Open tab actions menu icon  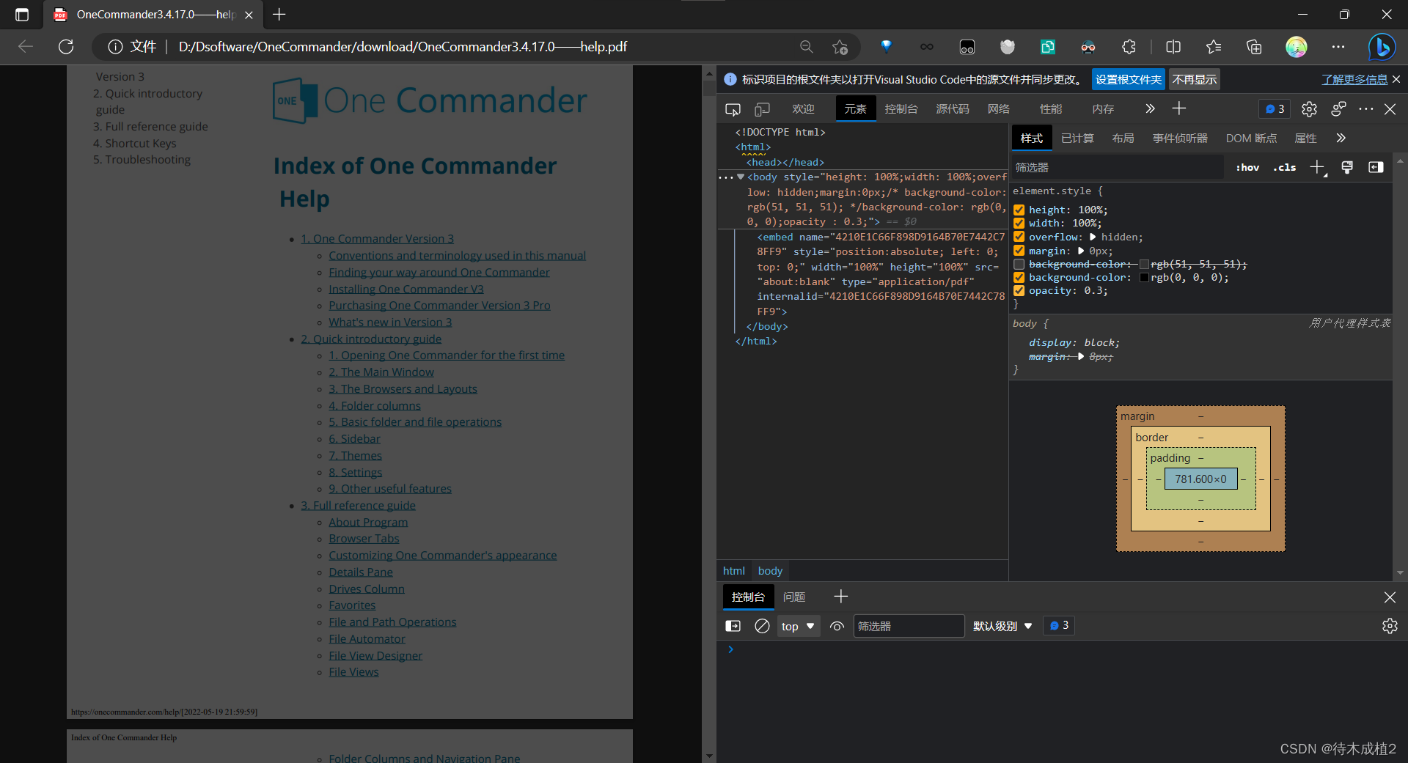pos(22,15)
